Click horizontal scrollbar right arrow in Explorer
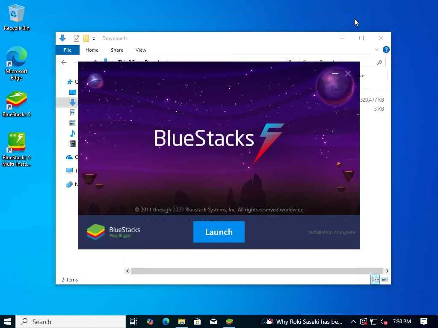Viewport: 438px width, 328px height. [x=387, y=271]
